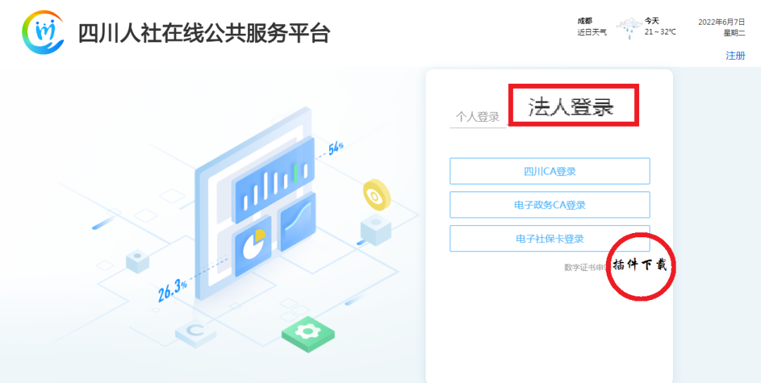Click the 成都 近日天气 city label
The height and width of the screenshot is (383, 761).
point(591,27)
